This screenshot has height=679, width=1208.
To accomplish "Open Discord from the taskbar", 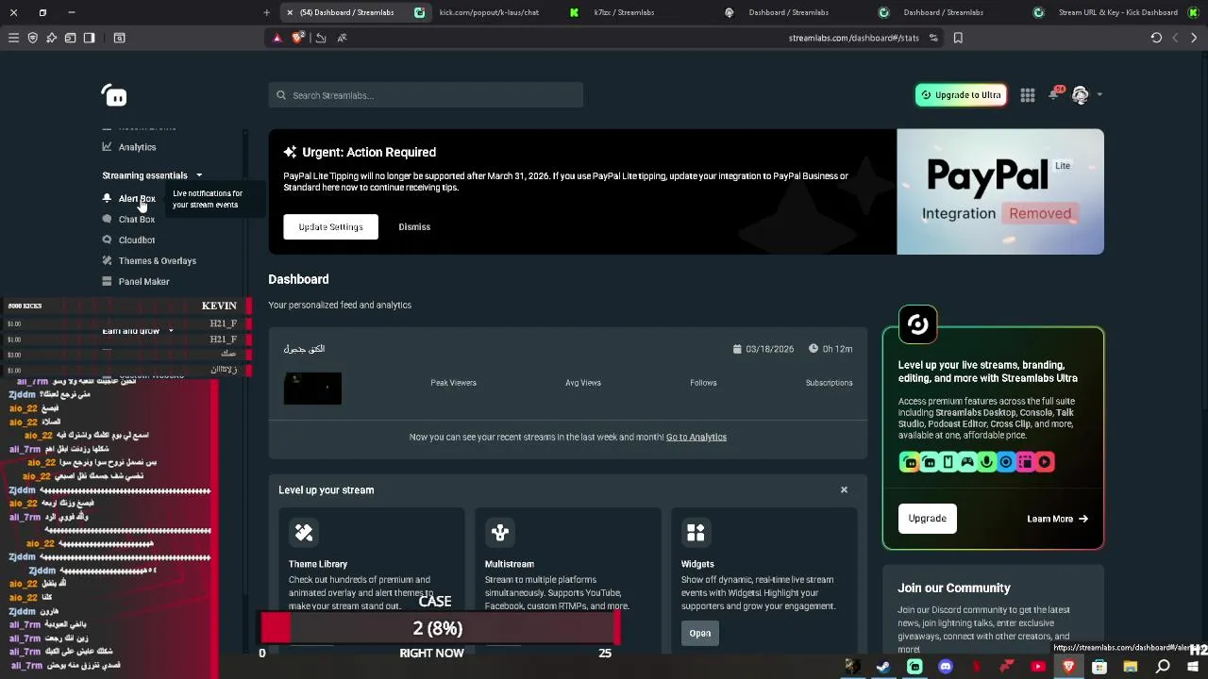I will click(946, 667).
